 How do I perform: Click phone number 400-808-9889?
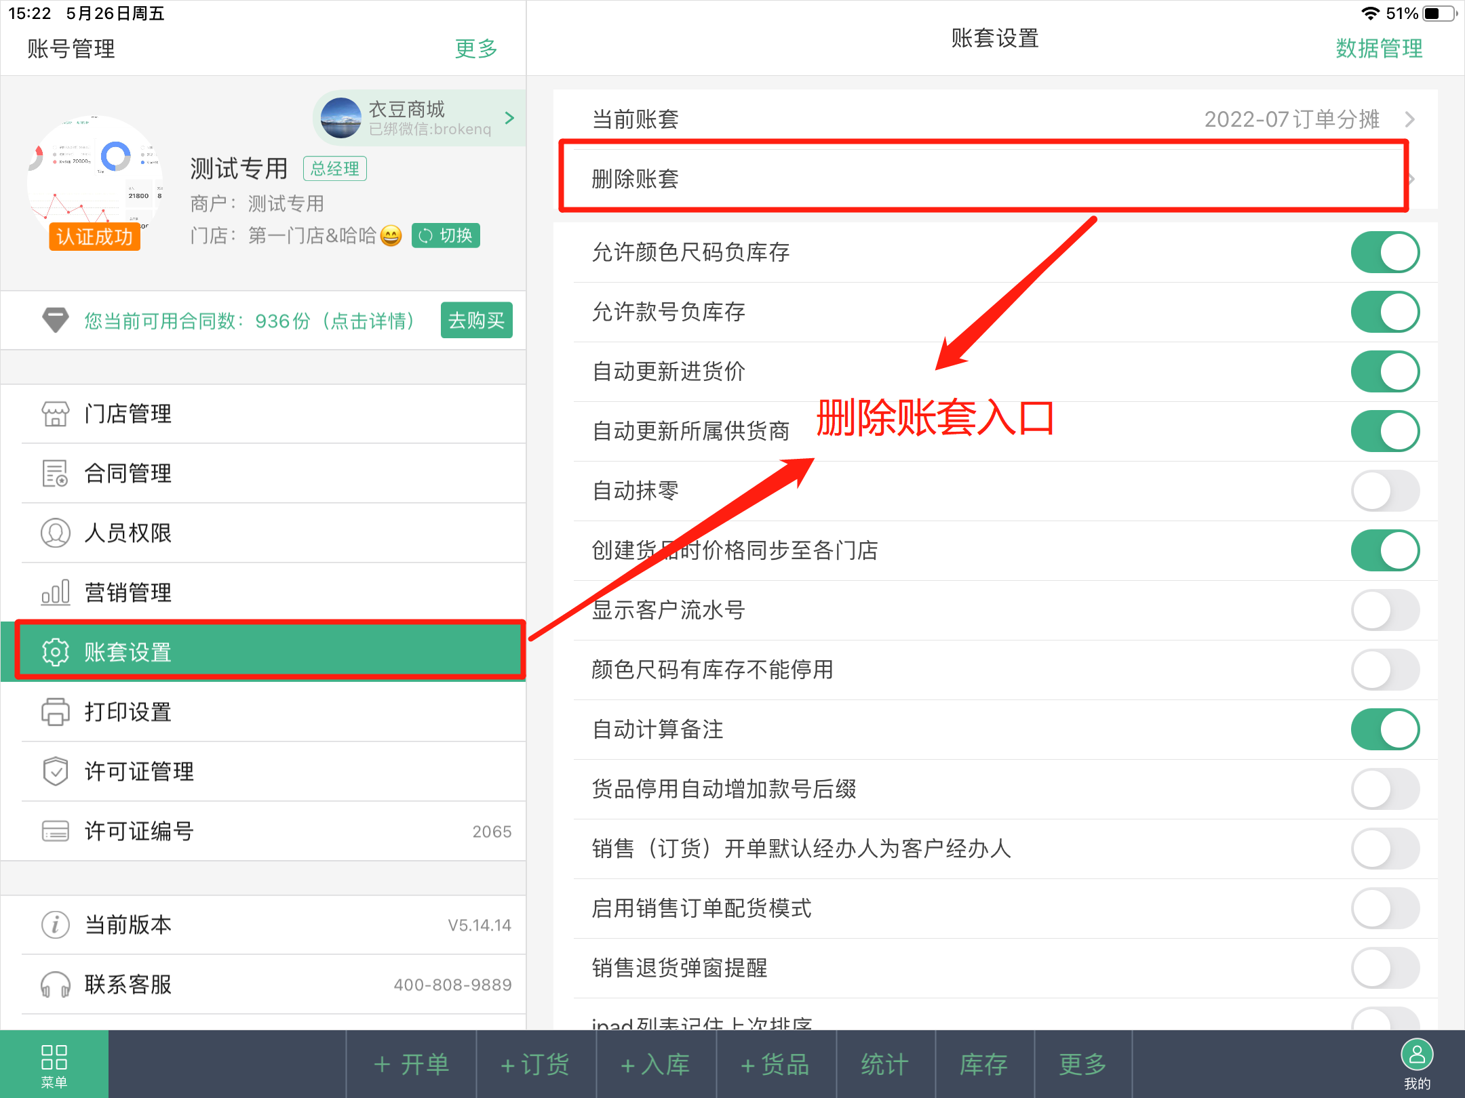tap(452, 985)
